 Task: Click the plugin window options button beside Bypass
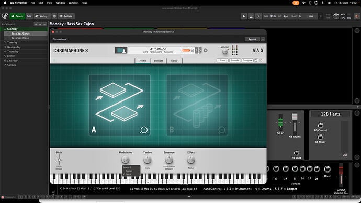point(263,39)
